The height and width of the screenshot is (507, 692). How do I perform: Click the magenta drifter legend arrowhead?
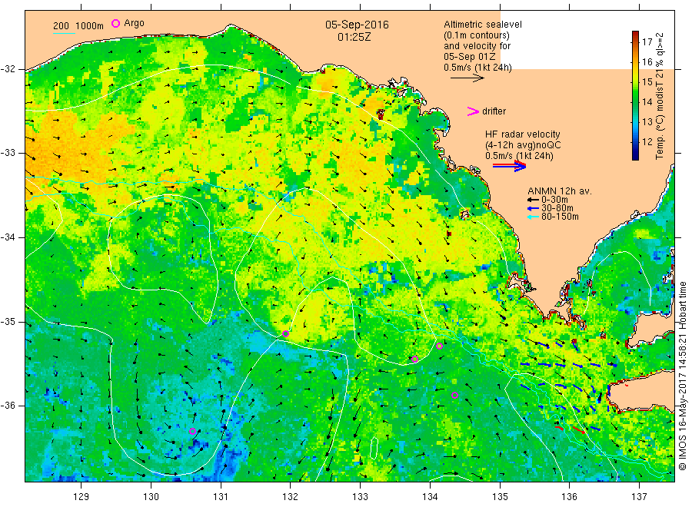(473, 111)
